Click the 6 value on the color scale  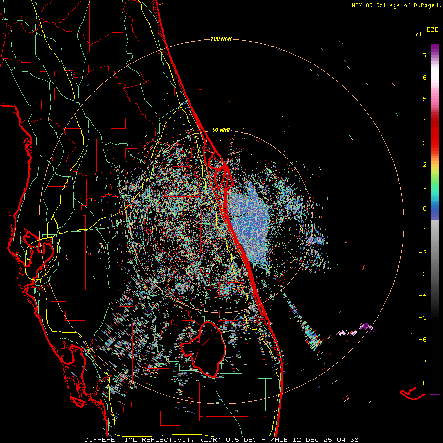(425, 77)
